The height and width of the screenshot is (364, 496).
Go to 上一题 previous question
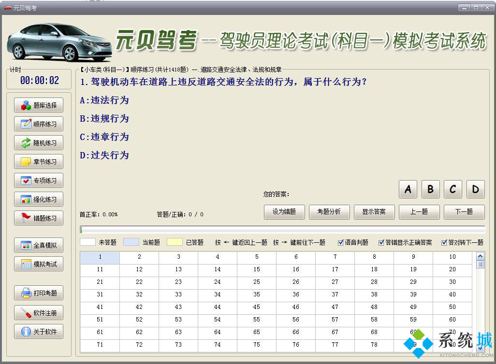pyautogui.click(x=419, y=212)
